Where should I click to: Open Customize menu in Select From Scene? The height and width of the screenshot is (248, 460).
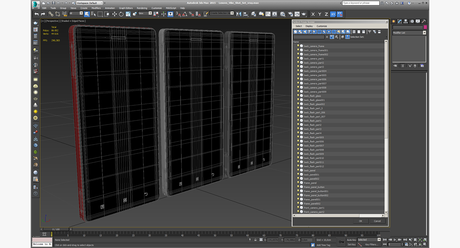click(x=322, y=26)
